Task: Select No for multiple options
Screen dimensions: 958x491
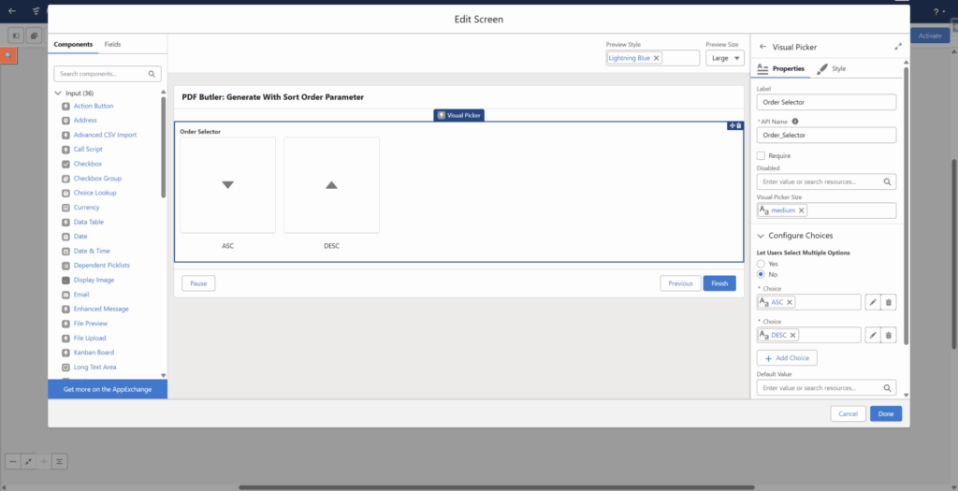Action: click(761, 274)
